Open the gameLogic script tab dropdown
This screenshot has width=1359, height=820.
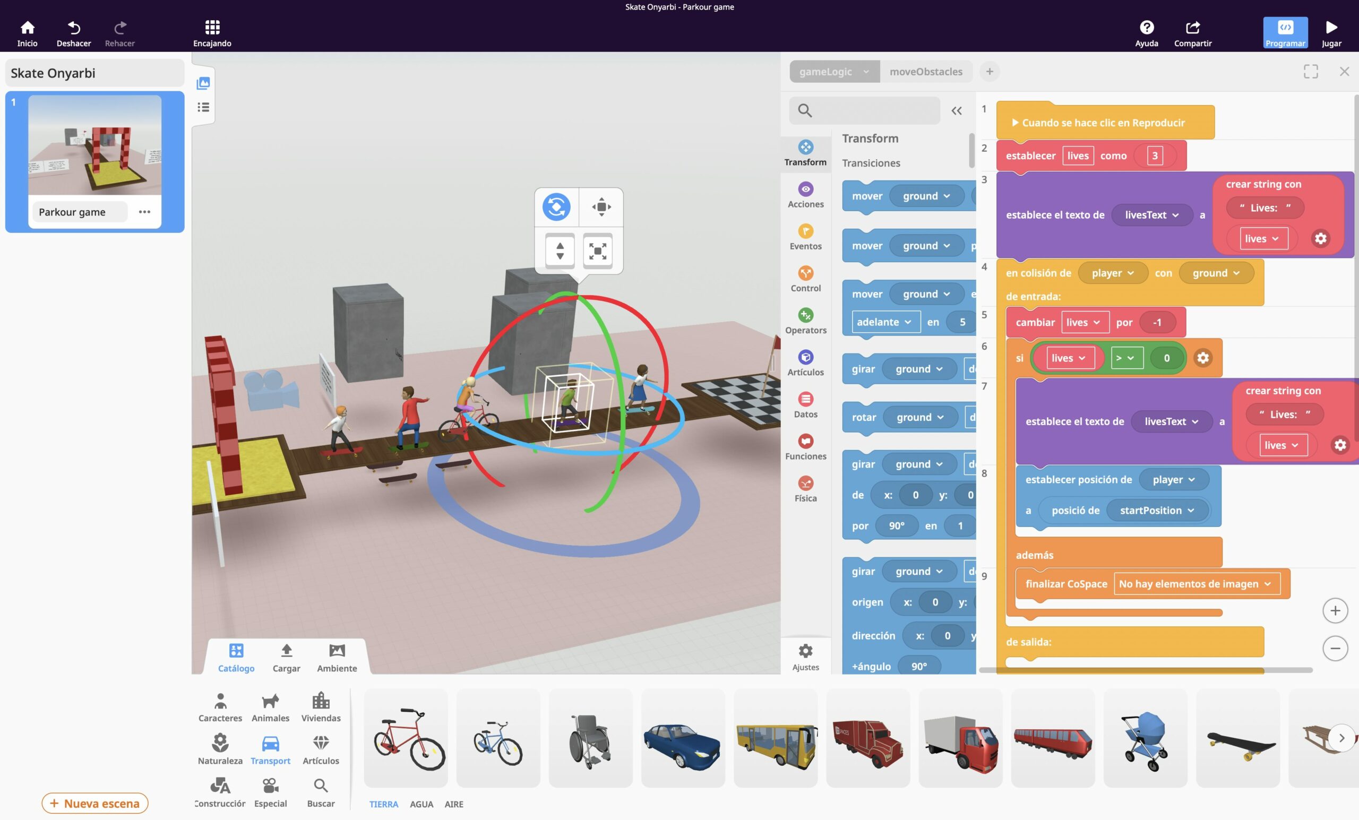(x=866, y=72)
